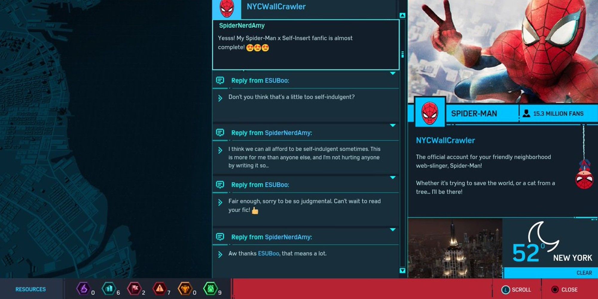Click comment icon next to first SpiderNerdAmy reply
This screenshot has width=598, height=299.
click(220, 132)
